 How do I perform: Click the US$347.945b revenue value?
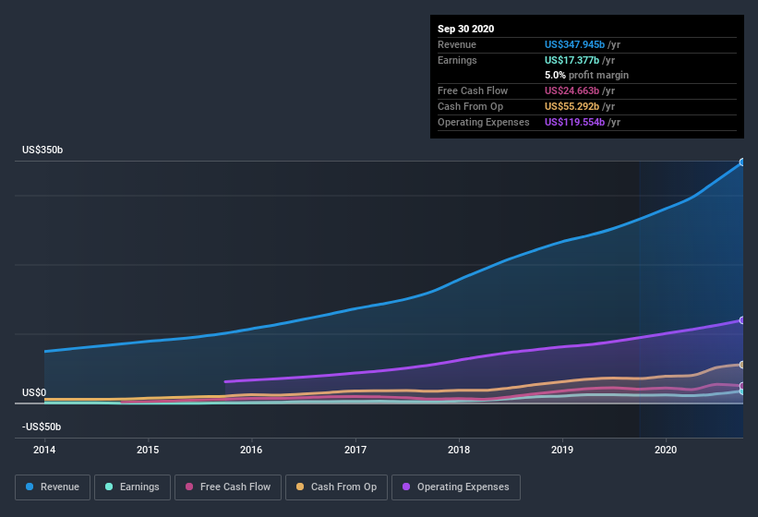(x=575, y=44)
